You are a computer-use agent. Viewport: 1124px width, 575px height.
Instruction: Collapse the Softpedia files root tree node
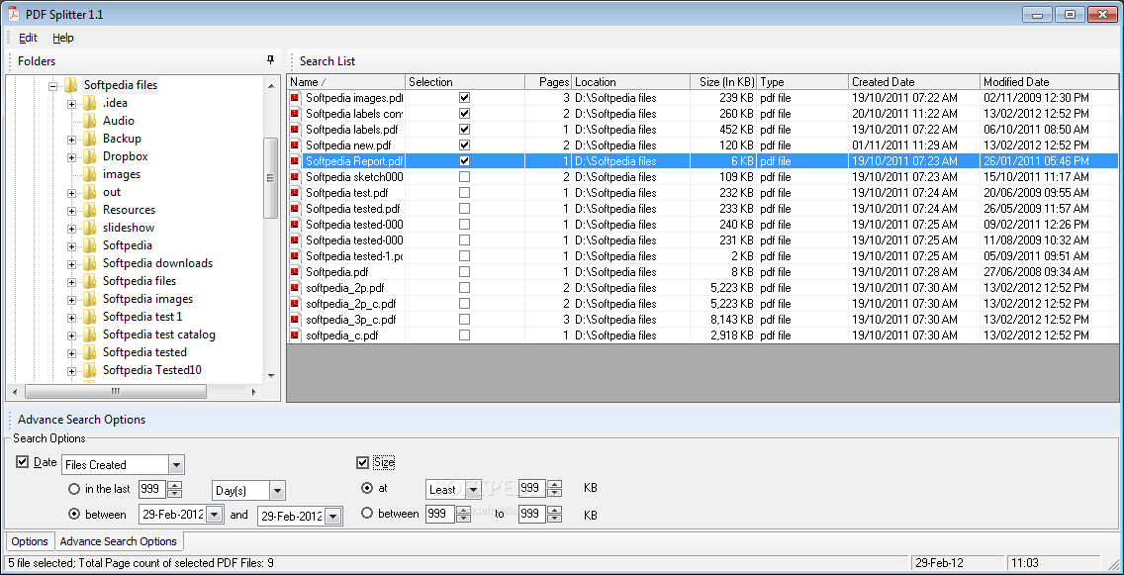pyautogui.click(x=53, y=86)
